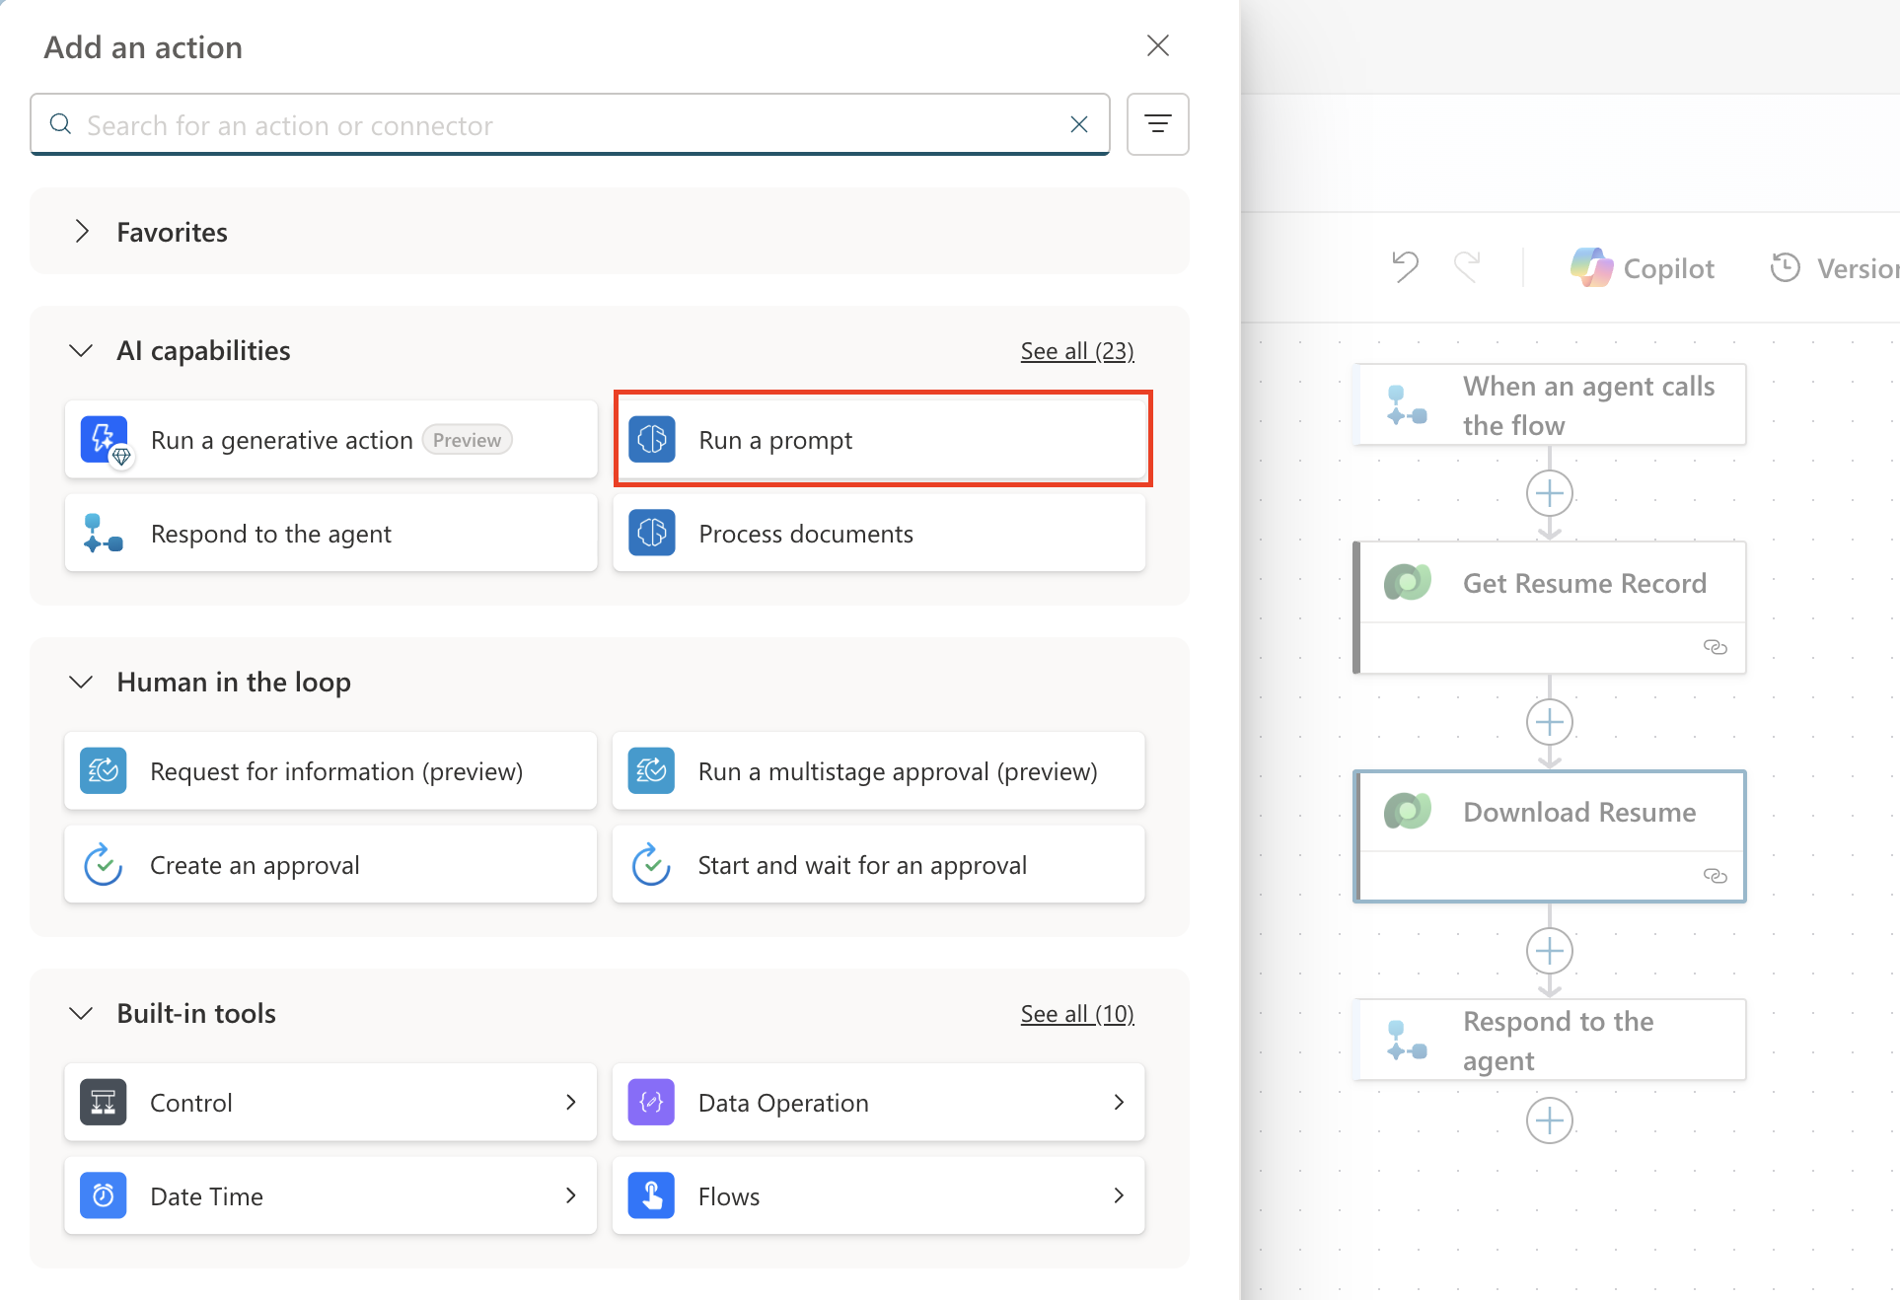Choose Start and wait for an approval

click(x=878, y=865)
